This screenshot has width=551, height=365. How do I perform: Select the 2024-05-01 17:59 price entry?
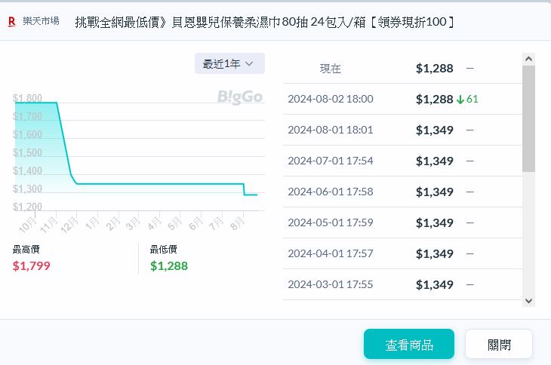[x=402, y=222]
